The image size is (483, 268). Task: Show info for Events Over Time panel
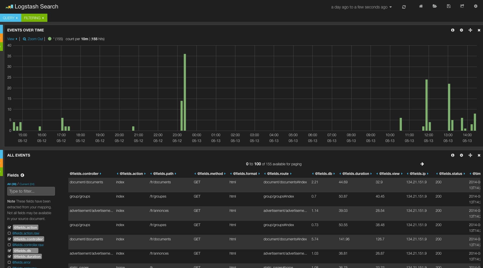(453, 30)
